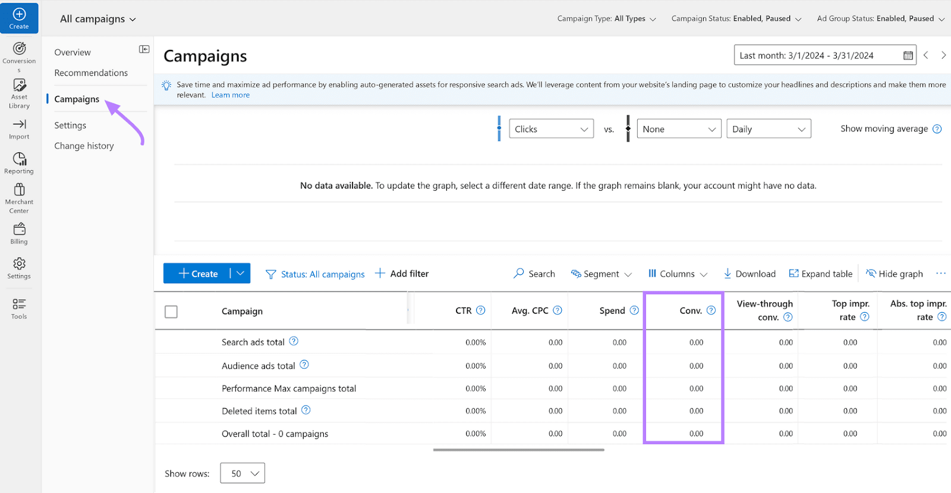This screenshot has height=493, width=951.
Task: Open the Clicks metric dropdown
Action: tap(551, 129)
